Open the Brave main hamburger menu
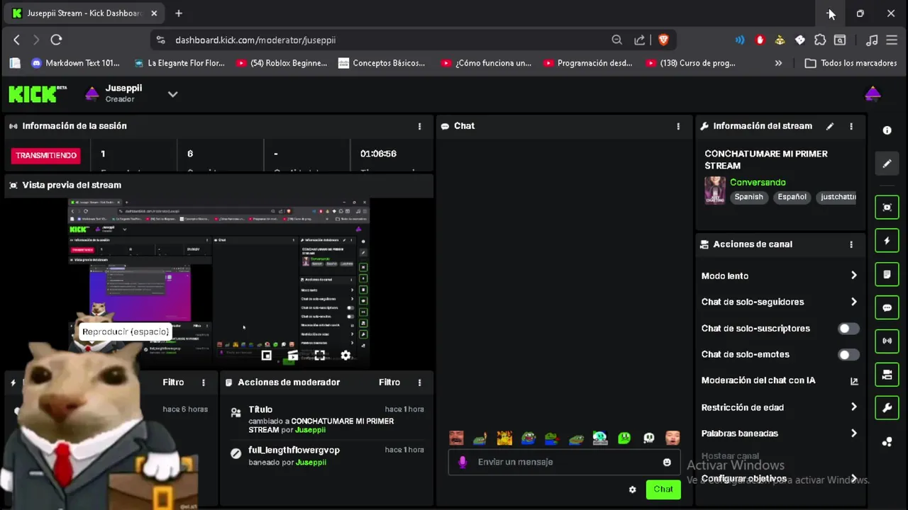908x510 pixels. pos(892,40)
